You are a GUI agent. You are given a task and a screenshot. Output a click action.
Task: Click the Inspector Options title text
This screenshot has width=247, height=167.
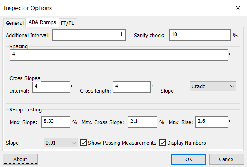point(28,8)
